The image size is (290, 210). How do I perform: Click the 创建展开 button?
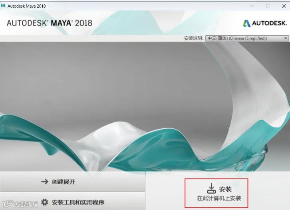(x=73, y=182)
